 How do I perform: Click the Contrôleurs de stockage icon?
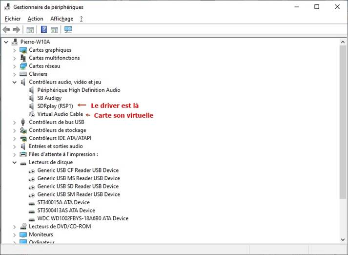coord(23,130)
